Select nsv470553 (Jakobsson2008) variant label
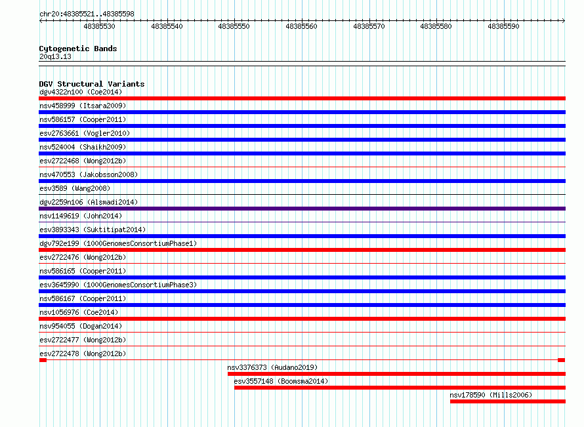 point(89,174)
